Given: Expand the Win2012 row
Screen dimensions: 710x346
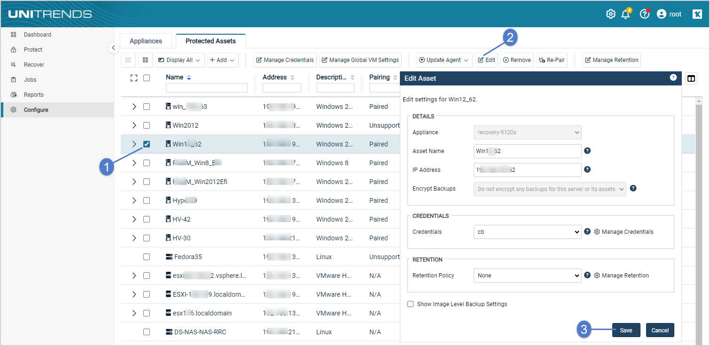Looking at the screenshot, I should pyautogui.click(x=134, y=125).
